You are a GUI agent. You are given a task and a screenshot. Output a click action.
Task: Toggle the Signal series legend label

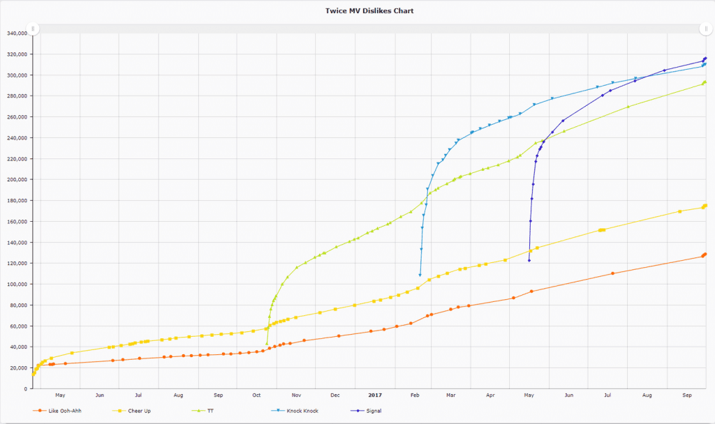pos(374,411)
